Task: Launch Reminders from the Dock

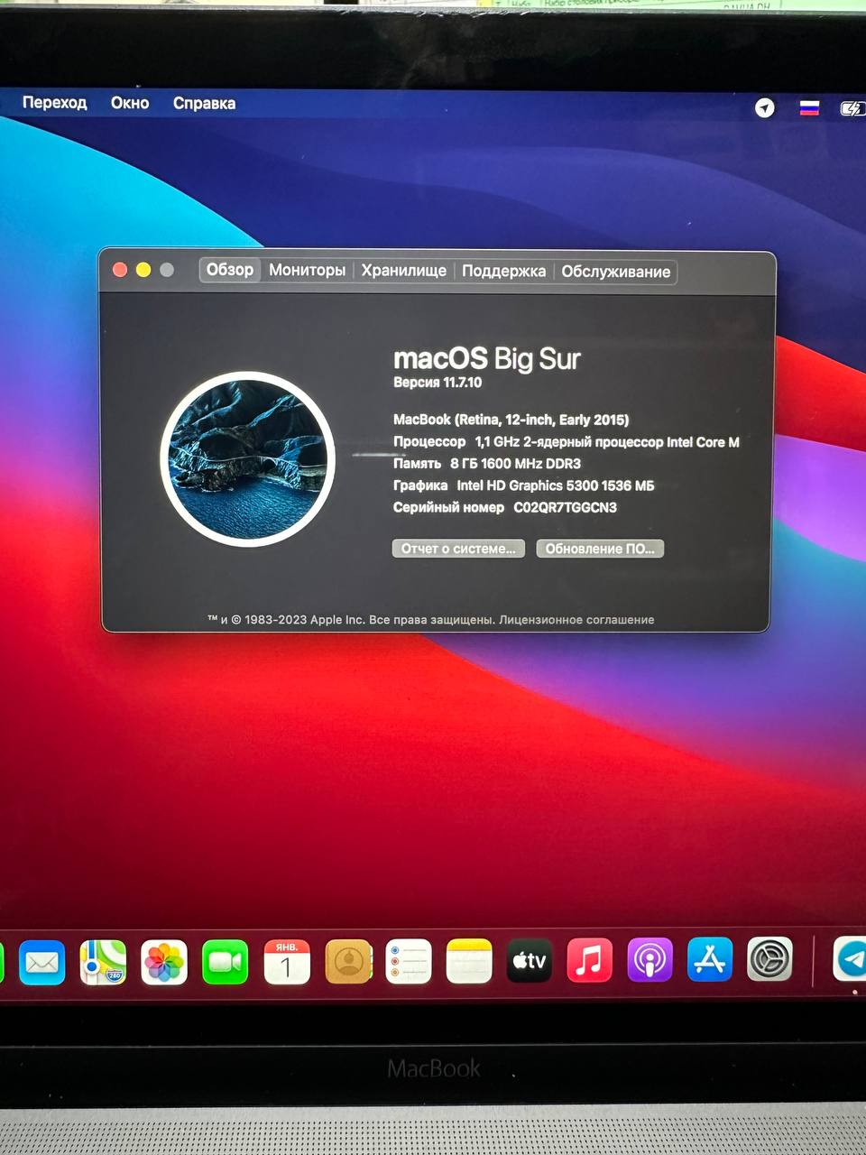Action: pyautogui.click(x=409, y=962)
